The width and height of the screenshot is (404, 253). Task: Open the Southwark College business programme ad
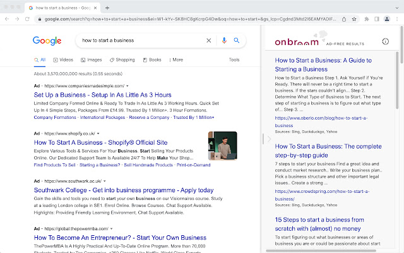(124, 190)
